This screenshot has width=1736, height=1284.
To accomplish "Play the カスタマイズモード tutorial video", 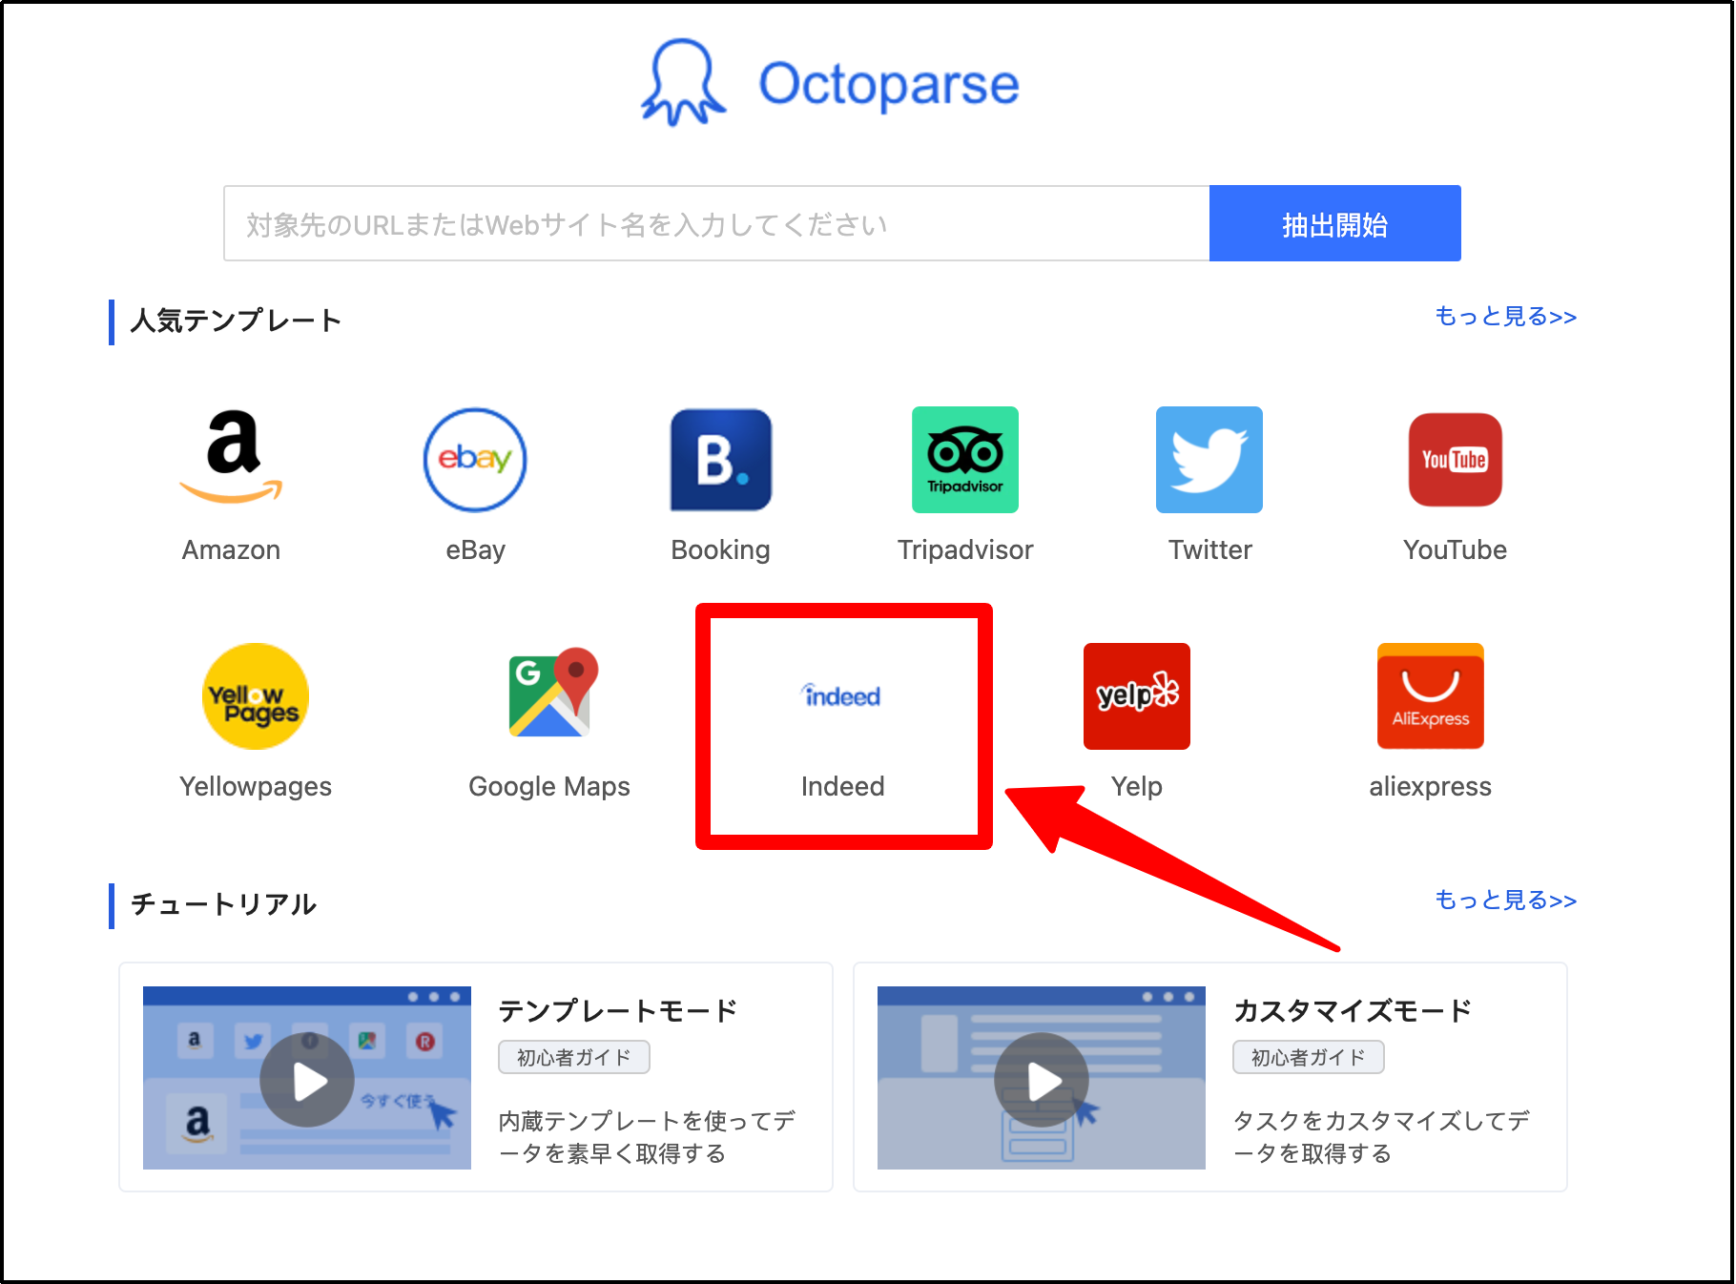I will pyautogui.click(x=1042, y=1079).
